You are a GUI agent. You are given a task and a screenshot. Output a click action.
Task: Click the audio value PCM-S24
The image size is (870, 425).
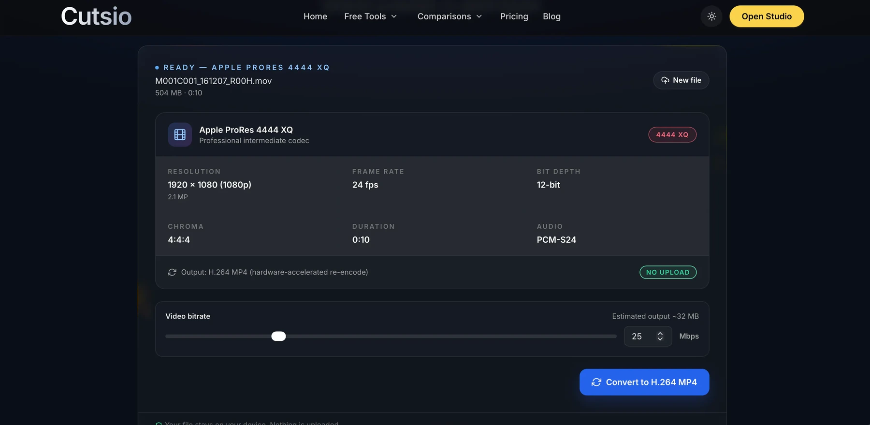pos(556,240)
